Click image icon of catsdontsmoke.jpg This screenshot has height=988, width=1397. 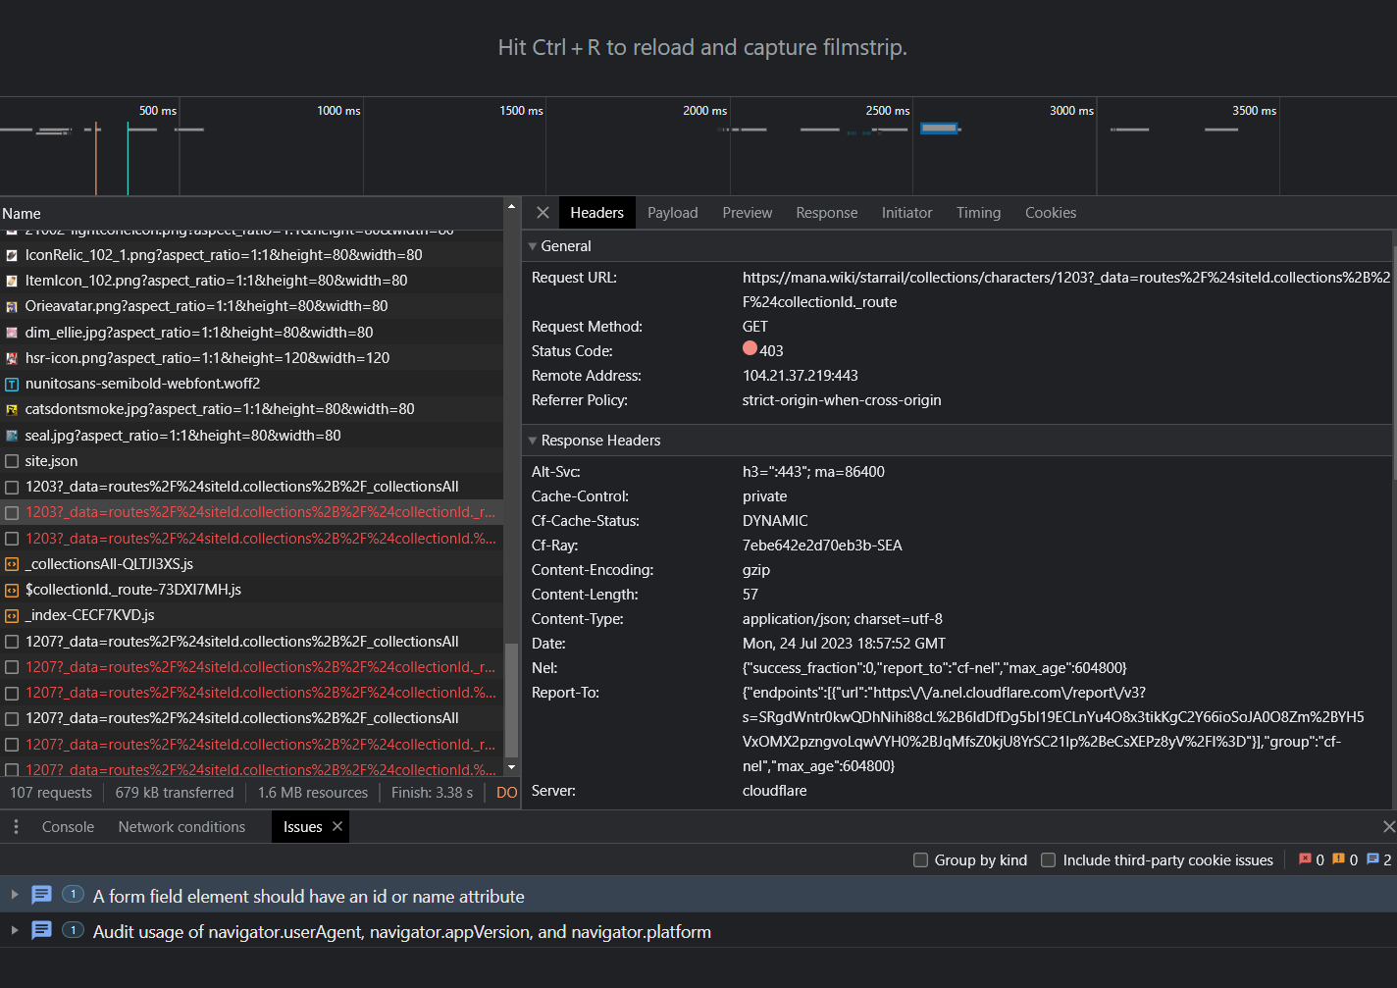click(x=12, y=409)
